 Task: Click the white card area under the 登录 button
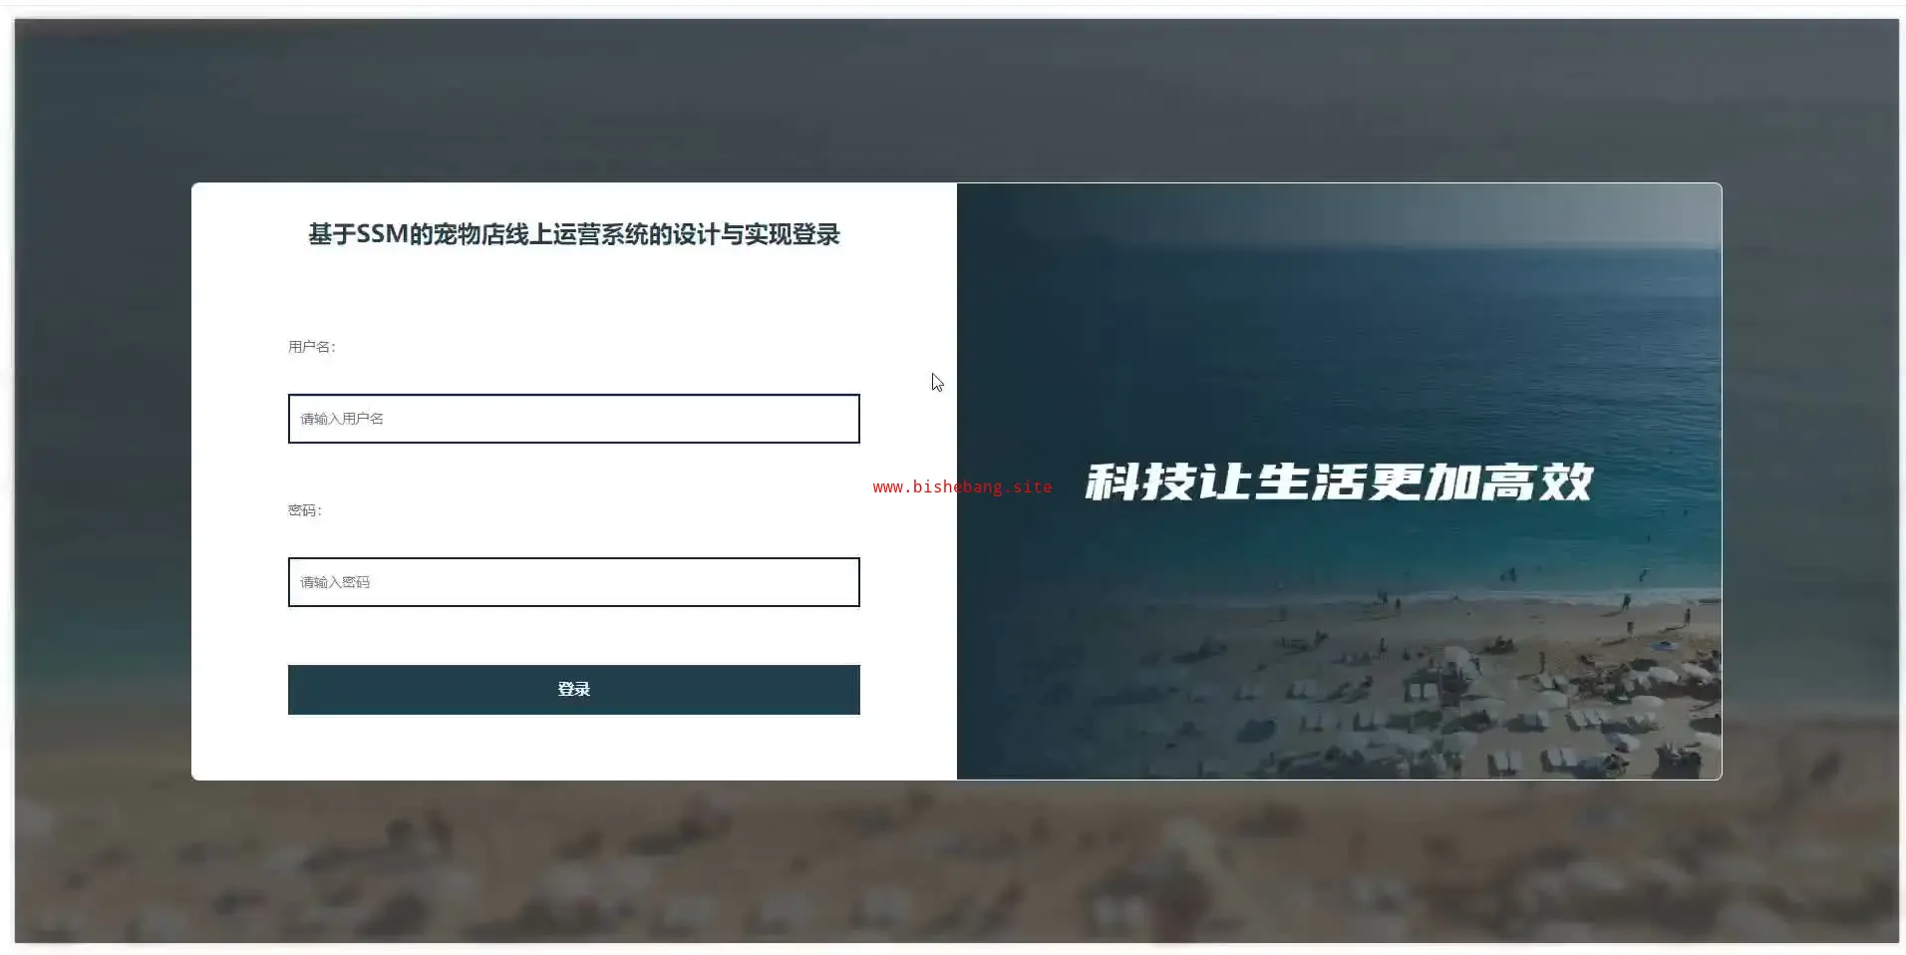(x=573, y=747)
